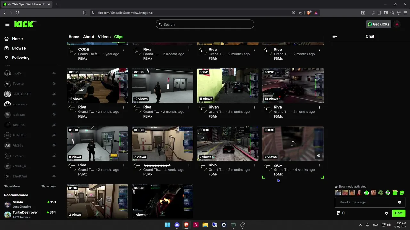This screenshot has width=410, height=230.
Task: Open Brave Wallet icon
Action: coord(386,13)
